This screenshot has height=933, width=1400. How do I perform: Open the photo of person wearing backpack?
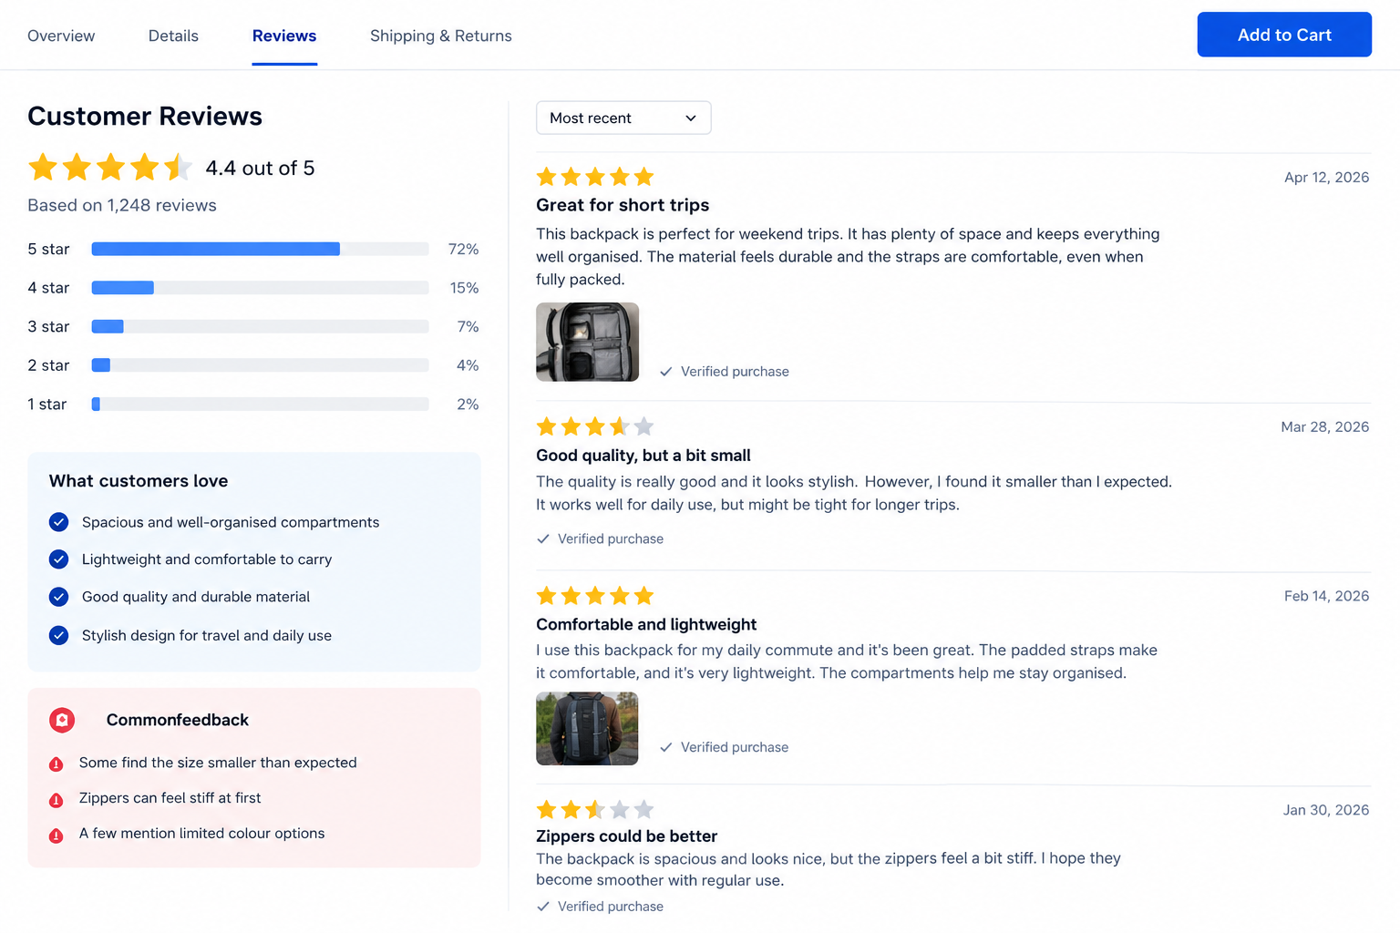pyautogui.click(x=587, y=729)
